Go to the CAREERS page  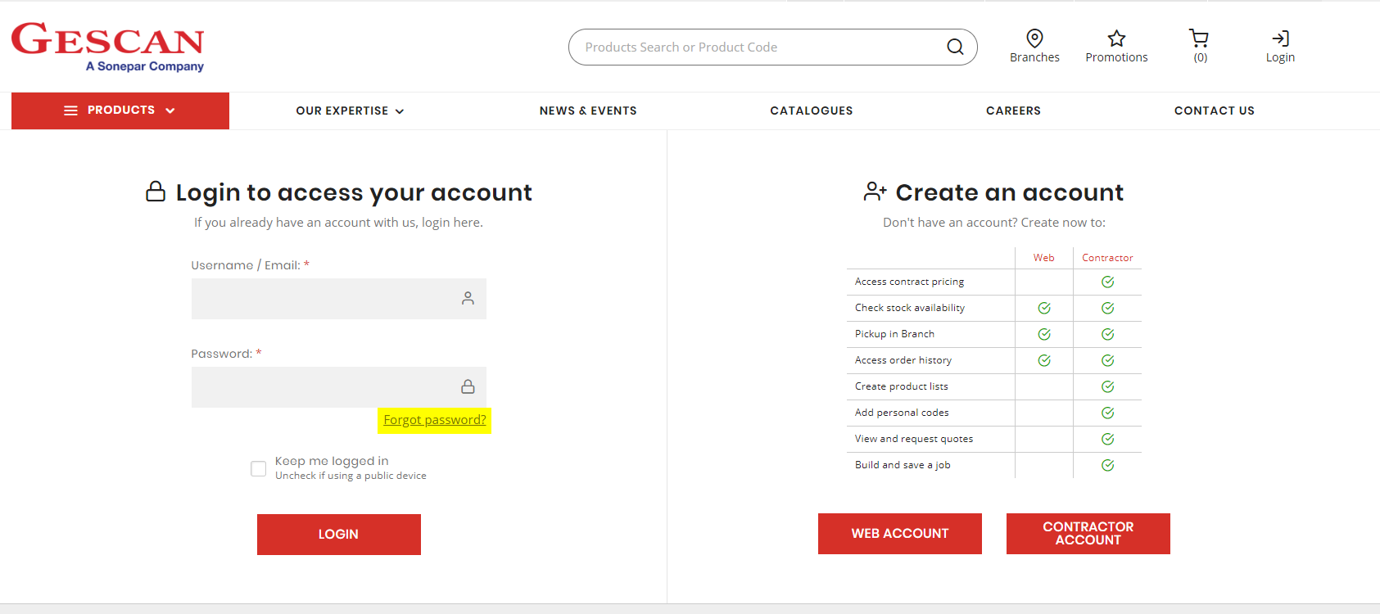[1013, 110]
